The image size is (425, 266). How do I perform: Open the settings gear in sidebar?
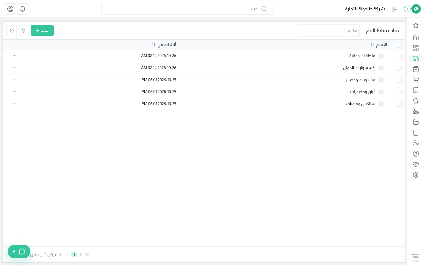(416, 175)
